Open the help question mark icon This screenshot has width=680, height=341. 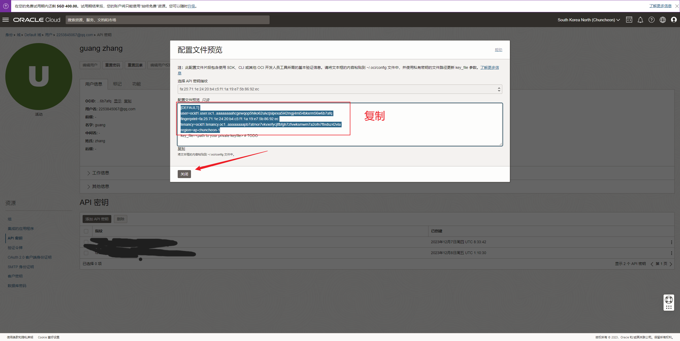click(x=651, y=20)
